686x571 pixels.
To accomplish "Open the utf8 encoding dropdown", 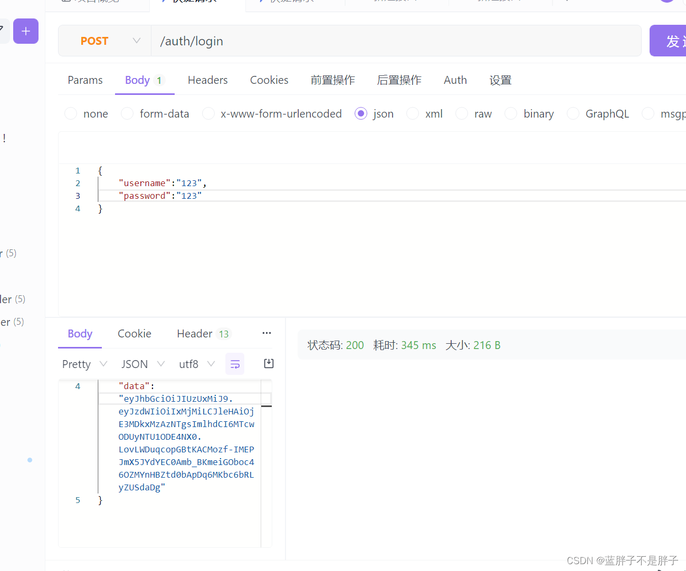I will [197, 364].
